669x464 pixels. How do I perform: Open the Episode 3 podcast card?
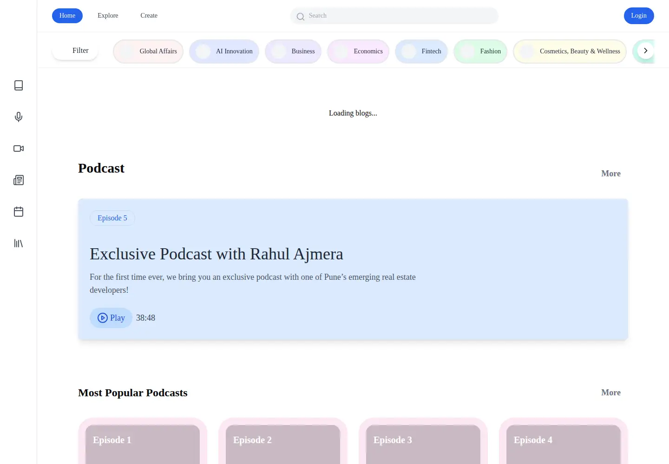click(423, 441)
